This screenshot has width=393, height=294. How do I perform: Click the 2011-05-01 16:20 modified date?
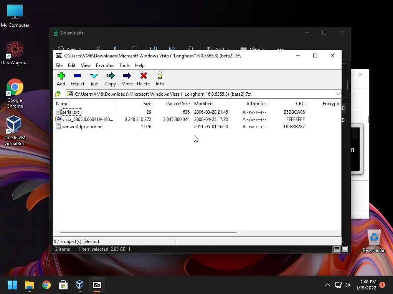click(x=211, y=126)
